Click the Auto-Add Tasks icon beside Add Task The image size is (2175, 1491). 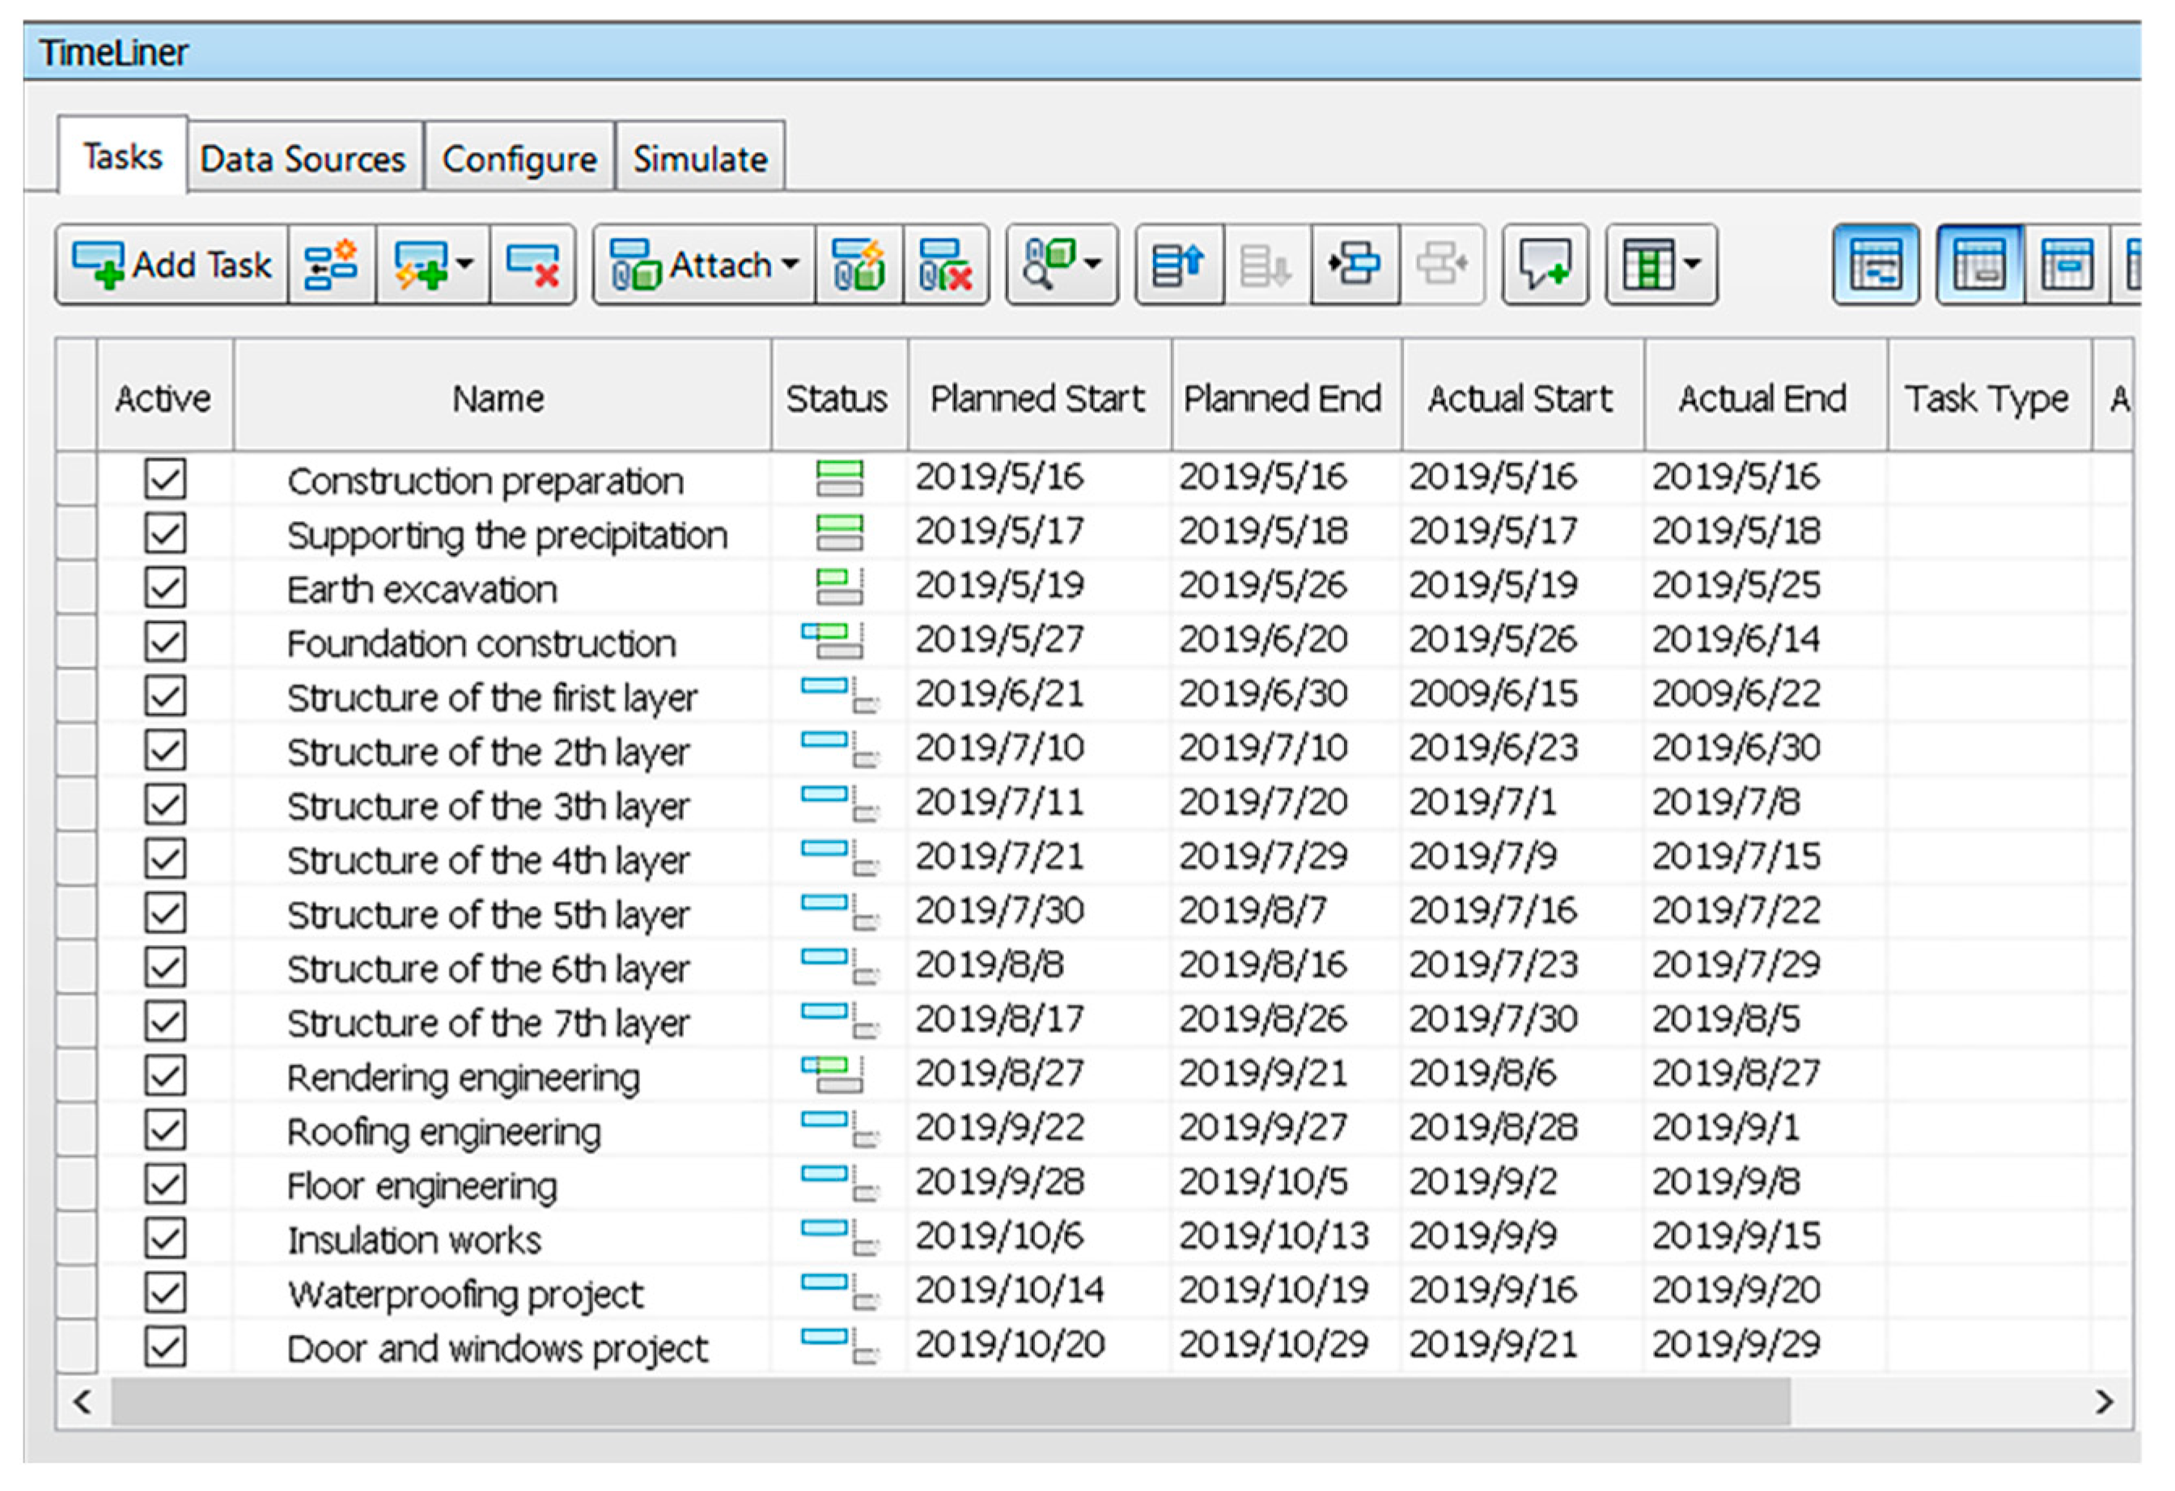(331, 266)
